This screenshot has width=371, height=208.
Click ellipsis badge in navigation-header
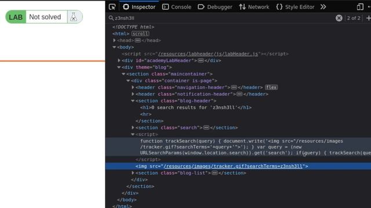click(234, 87)
